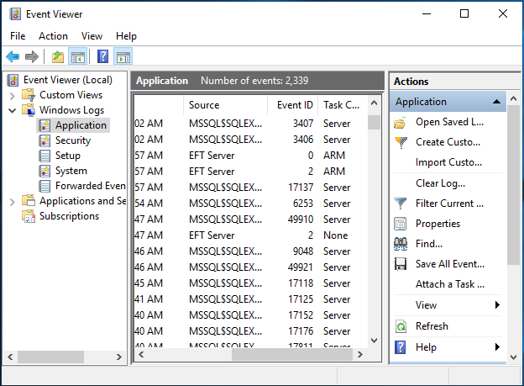Toggle the Show/Hide Action Pane icon
The image size is (524, 386).
click(123, 57)
